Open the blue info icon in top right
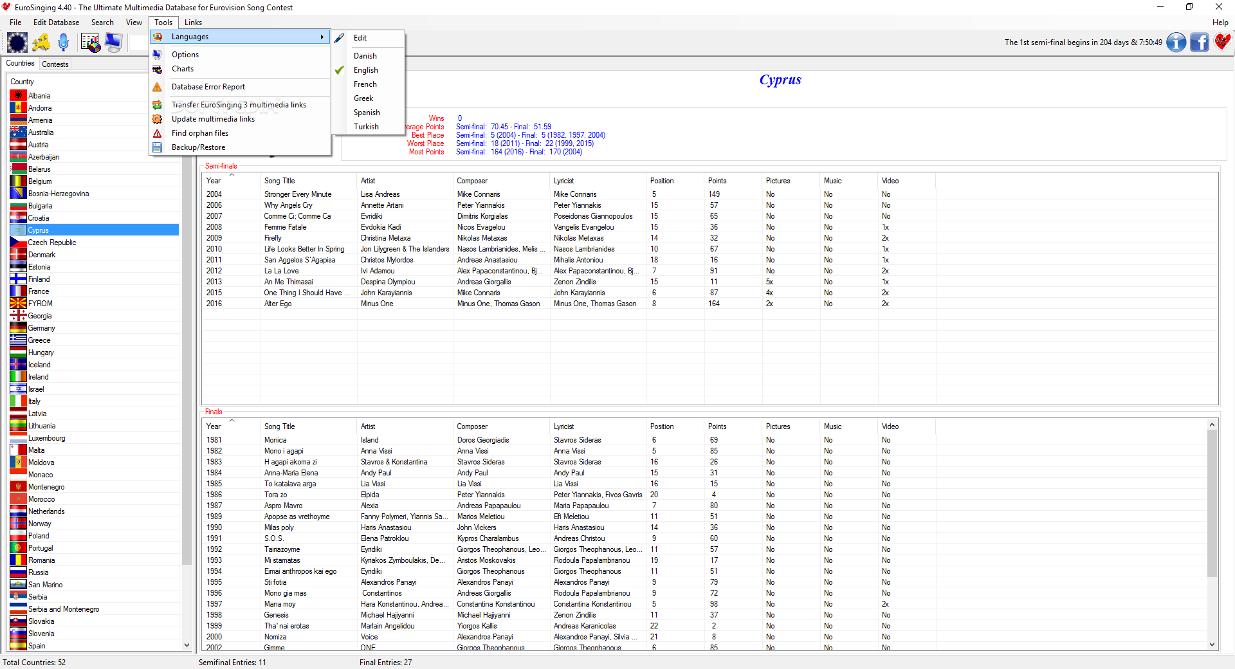 coord(1176,42)
